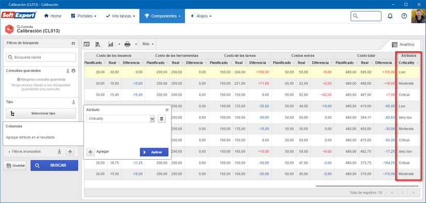Click the red Calibración module icon
Screen dimensions: 426x203
coord(9,29)
